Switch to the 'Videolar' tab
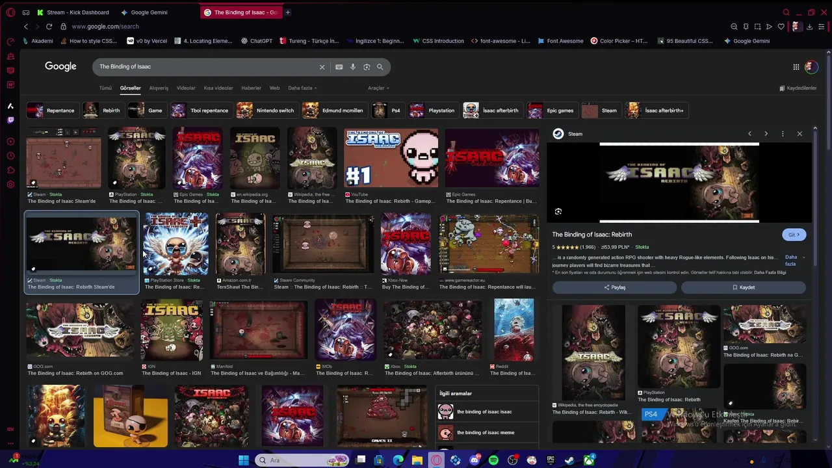Viewport: 832px width, 468px height. tap(186, 88)
